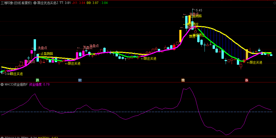Click the 5.45 high price label
Viewport: 276px width, 138px height.
199,10
